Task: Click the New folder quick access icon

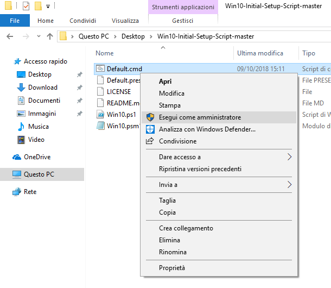Action: 38,6
